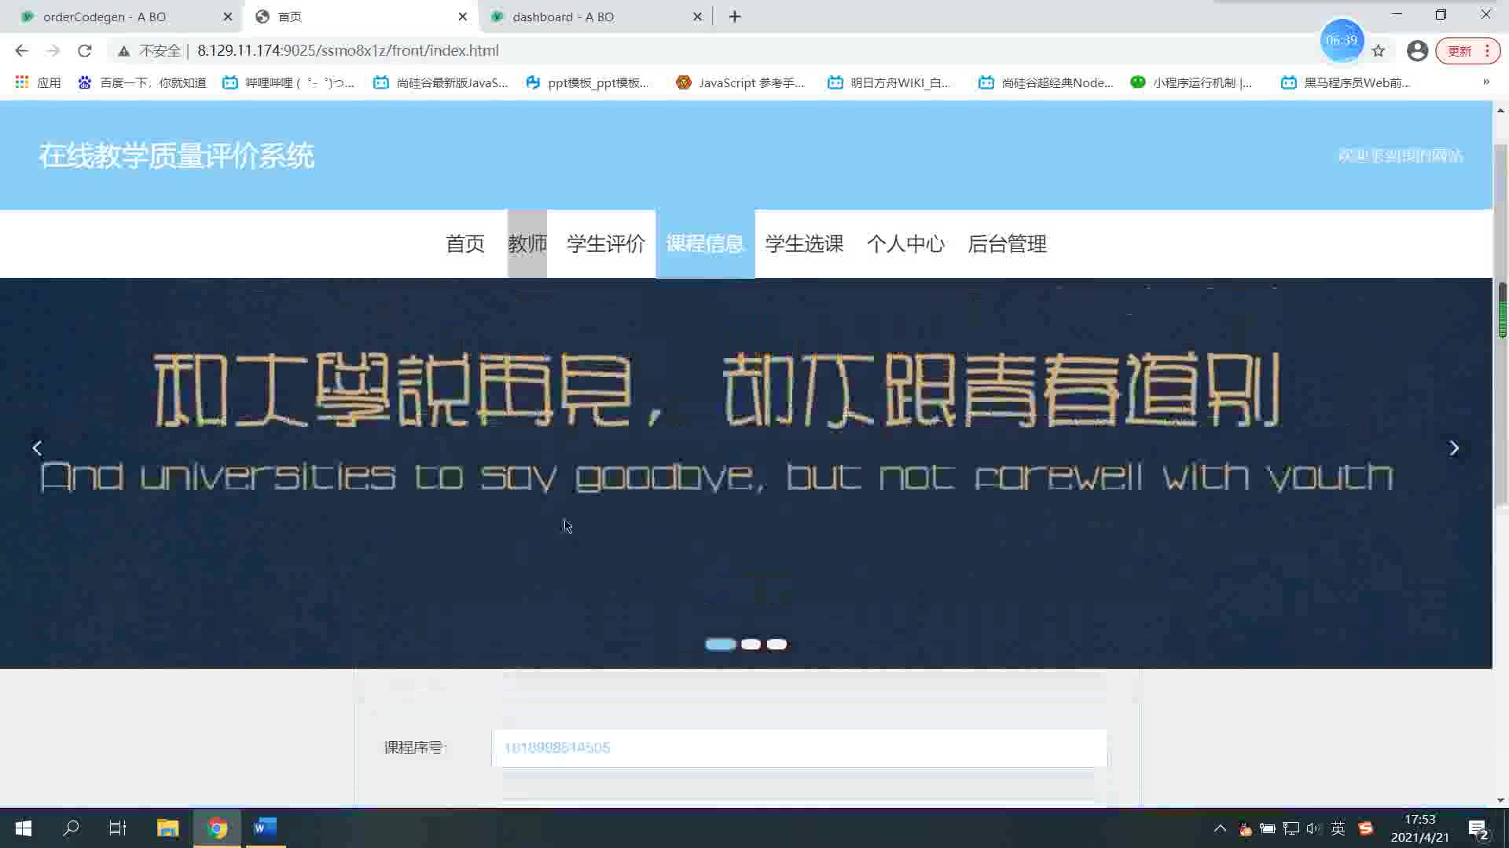Select the third carousel indicator dot
This screenshot has width=1509, height=848.
tap(777, 644)
